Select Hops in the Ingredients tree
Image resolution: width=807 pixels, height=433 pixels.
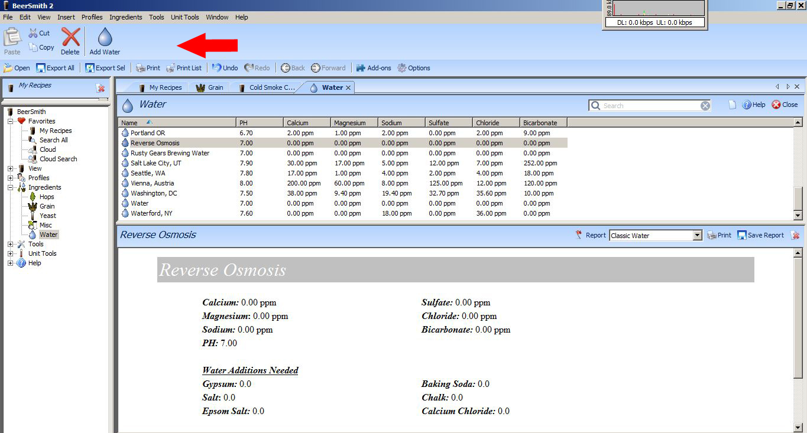click(x=47, y=197)
